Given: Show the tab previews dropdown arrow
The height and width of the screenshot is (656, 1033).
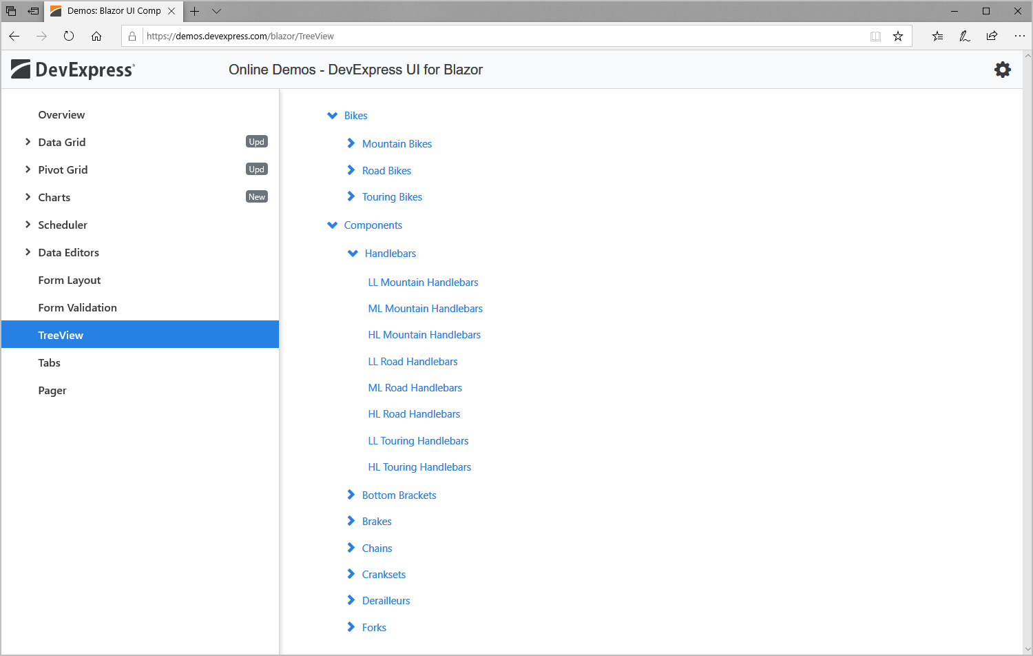Looking at the screenshot, I should click(x=216, y=11).
